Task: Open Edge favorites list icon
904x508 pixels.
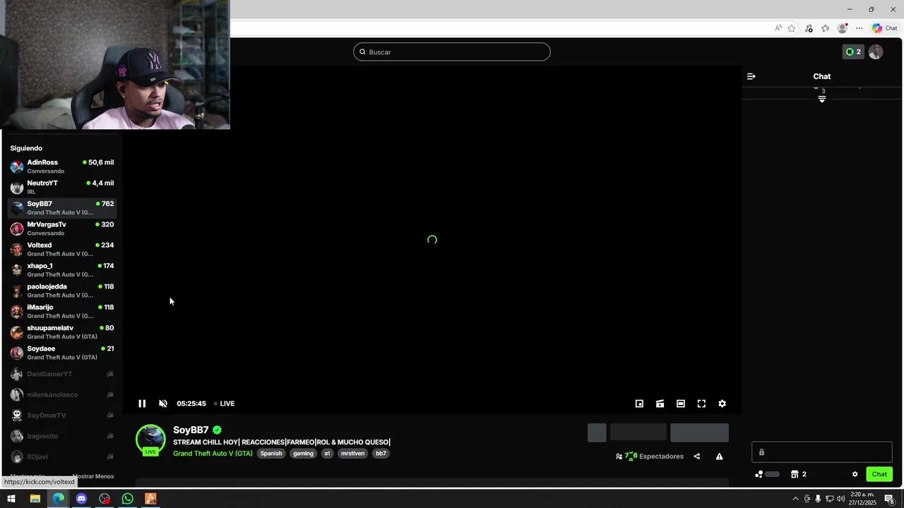Action: tap(825, 28)
